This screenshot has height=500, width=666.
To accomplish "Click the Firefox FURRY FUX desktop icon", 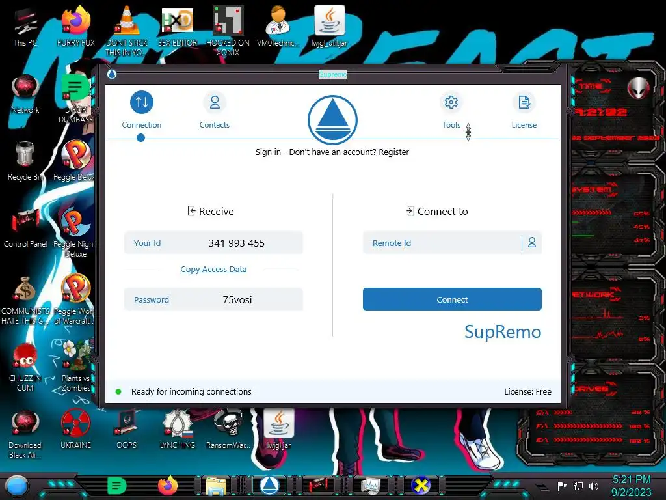I will pos(75,26).
